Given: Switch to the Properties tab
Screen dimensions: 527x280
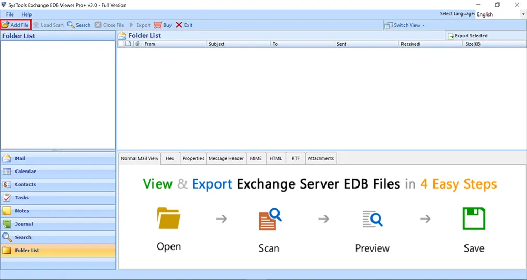Looking at the screenshot, I should click(193, 158).
